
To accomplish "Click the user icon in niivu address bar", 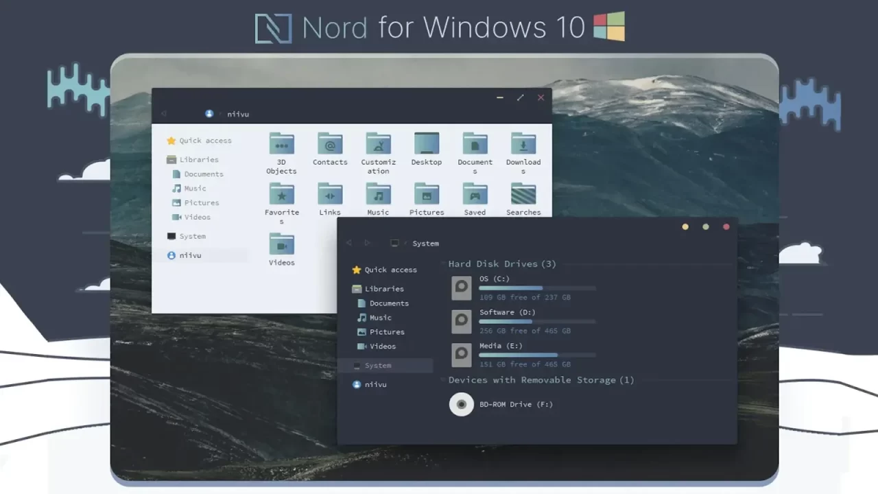I will click(209, 114).
